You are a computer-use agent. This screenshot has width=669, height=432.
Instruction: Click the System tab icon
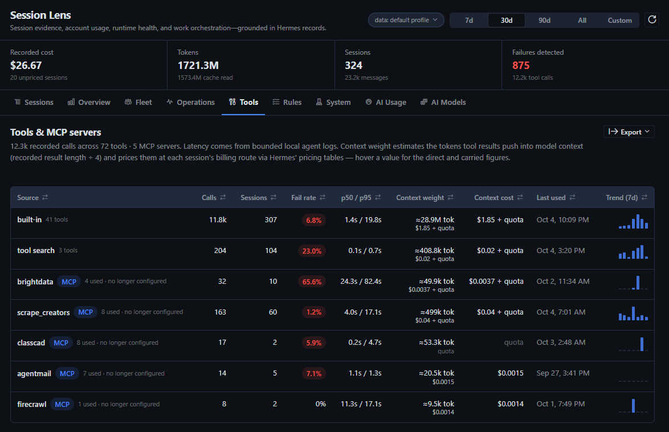pos(319,101)
